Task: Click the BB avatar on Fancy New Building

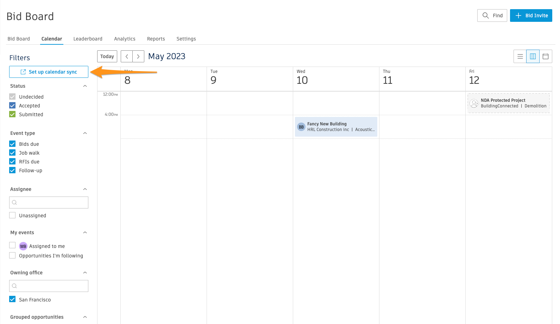Action: coord(301,127)
